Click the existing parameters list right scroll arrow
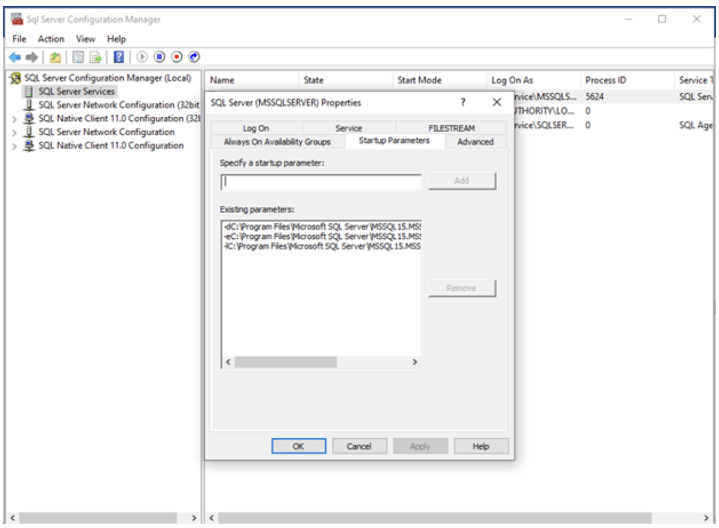Viewport: 719px width, 528px height. [415, 362]
